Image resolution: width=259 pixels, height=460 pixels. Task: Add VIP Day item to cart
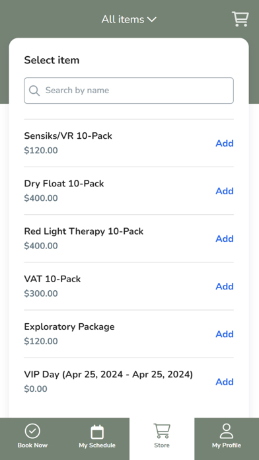tap(225, 381)
